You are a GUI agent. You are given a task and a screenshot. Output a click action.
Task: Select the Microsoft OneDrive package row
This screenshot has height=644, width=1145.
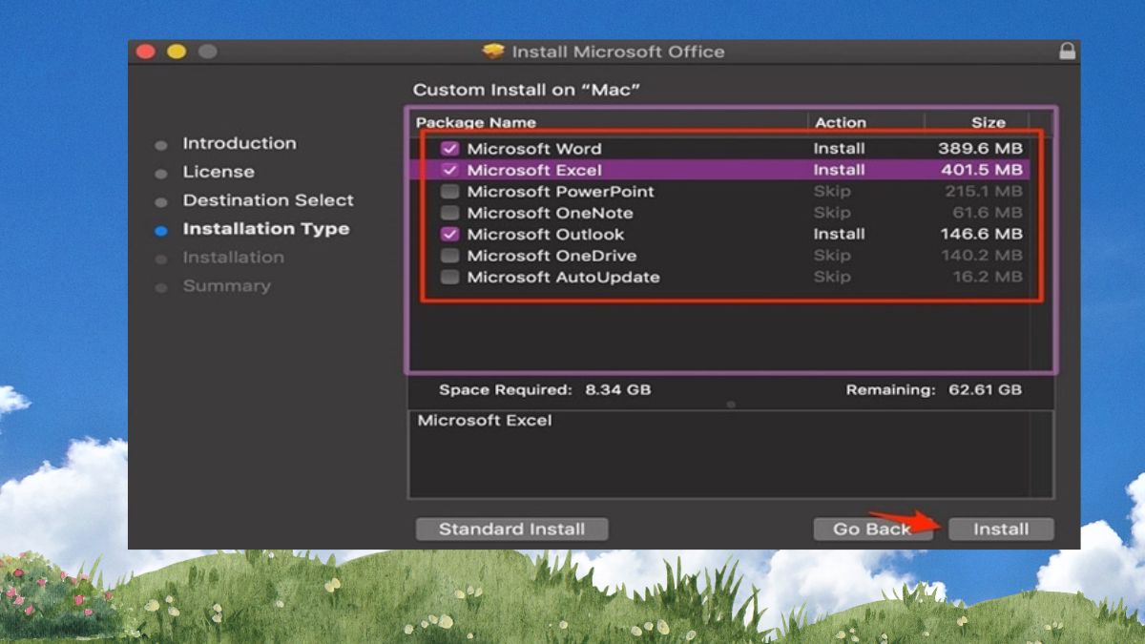click(x=719, y=256)
